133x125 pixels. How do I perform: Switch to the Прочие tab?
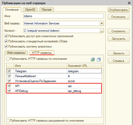tap(47, 10)
